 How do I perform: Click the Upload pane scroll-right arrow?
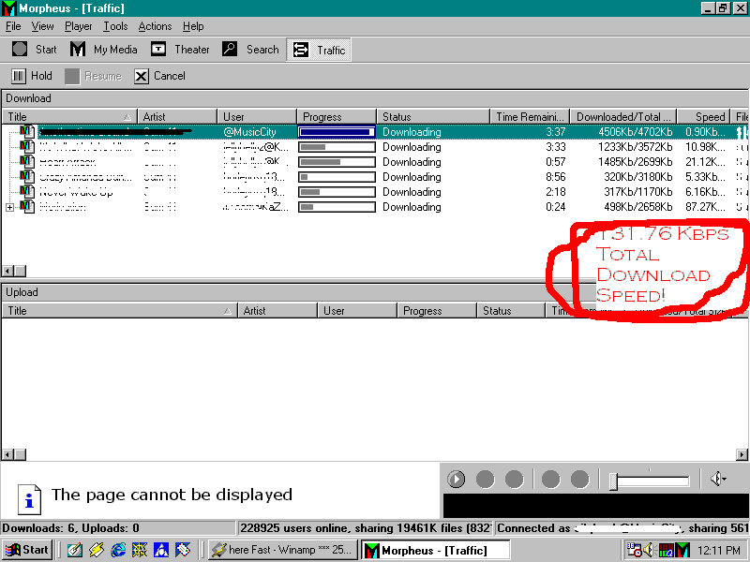742,454
